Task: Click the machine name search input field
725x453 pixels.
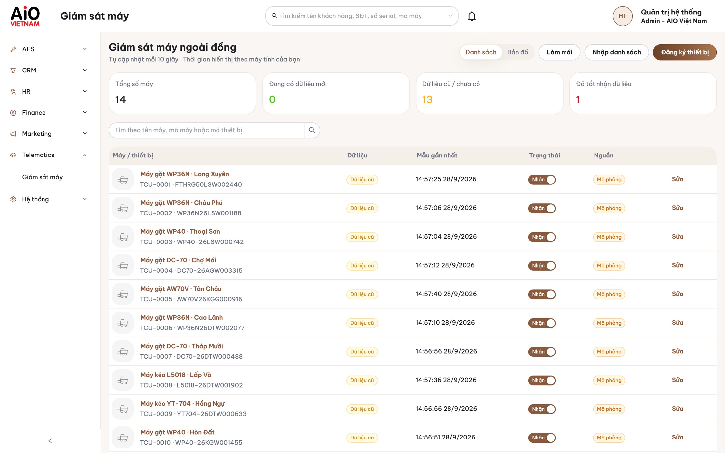Action: (207, 130)
